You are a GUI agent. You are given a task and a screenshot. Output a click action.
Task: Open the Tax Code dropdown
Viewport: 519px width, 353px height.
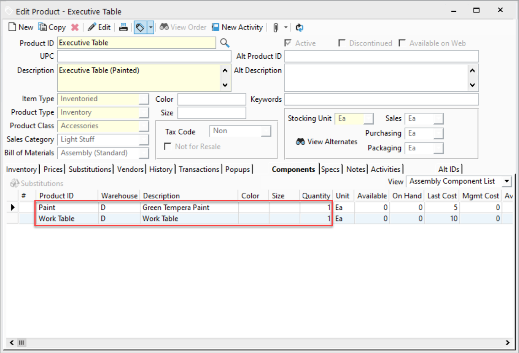pyautogui.click(x=266, y=131)
